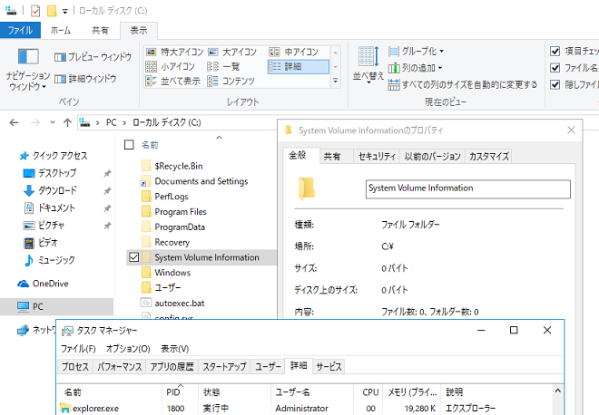This screenshot has height=415, width=599.
Task: Open customize quick access toolbar dropdown
Action: coord(65,12)
